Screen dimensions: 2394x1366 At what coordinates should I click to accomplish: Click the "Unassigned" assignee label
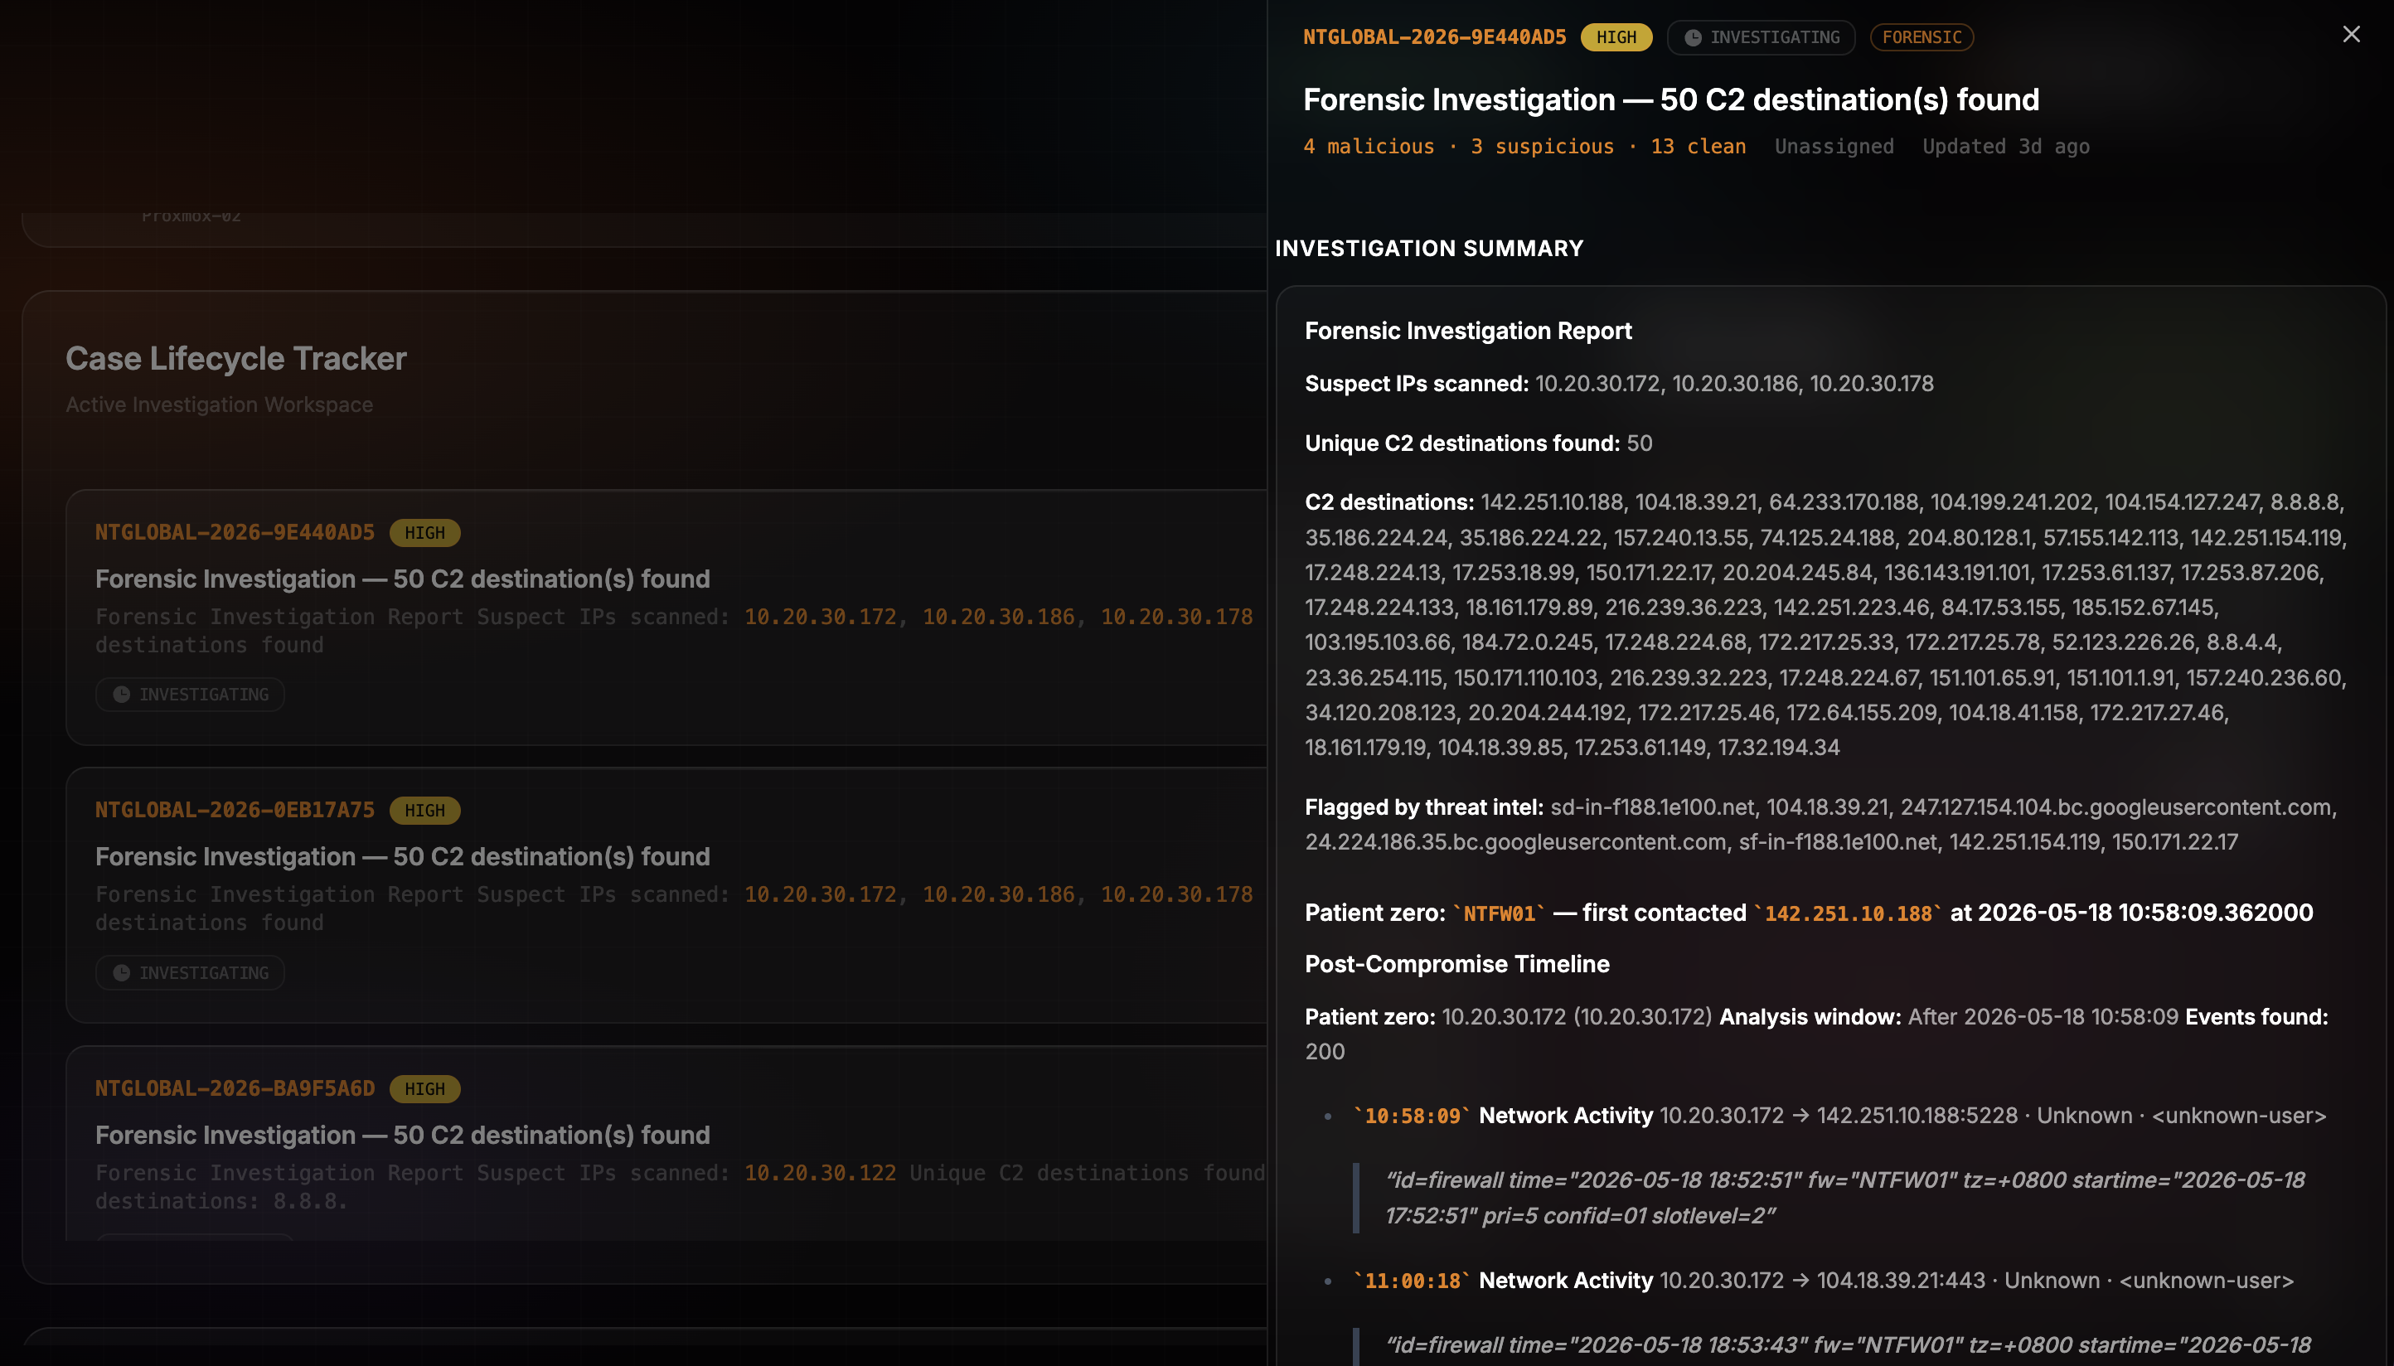click(1834, 147)
